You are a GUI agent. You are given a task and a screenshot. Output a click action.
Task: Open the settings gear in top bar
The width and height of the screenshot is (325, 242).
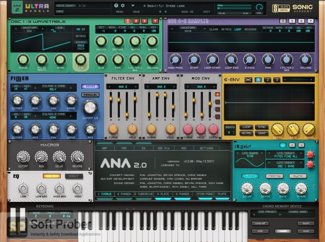[123, 6]
